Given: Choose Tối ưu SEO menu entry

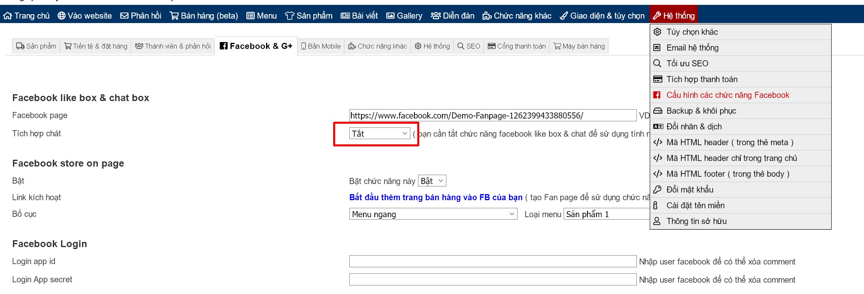Looking at the screenshot, I should 740,63.
